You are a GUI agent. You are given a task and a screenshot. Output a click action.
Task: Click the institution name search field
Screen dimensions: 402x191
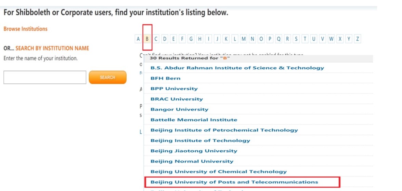45,78
